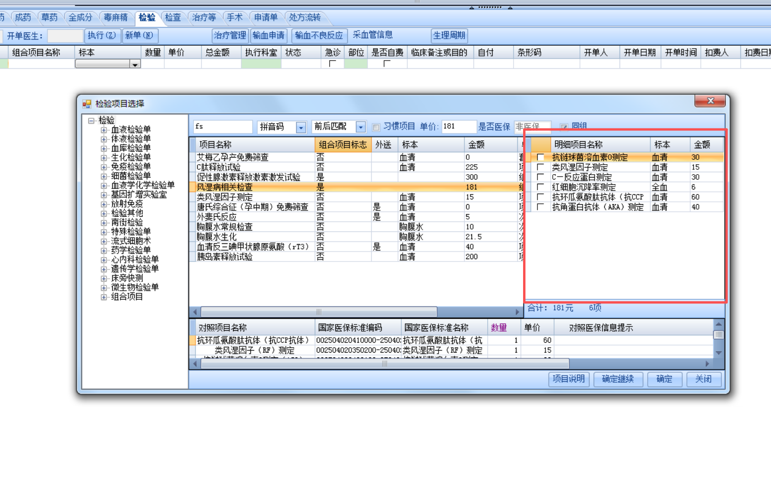This screenshot has width=771, height=481.
Task: Select the 艾梅乙孕产免费筛查 row
Action: coord(356,157)
